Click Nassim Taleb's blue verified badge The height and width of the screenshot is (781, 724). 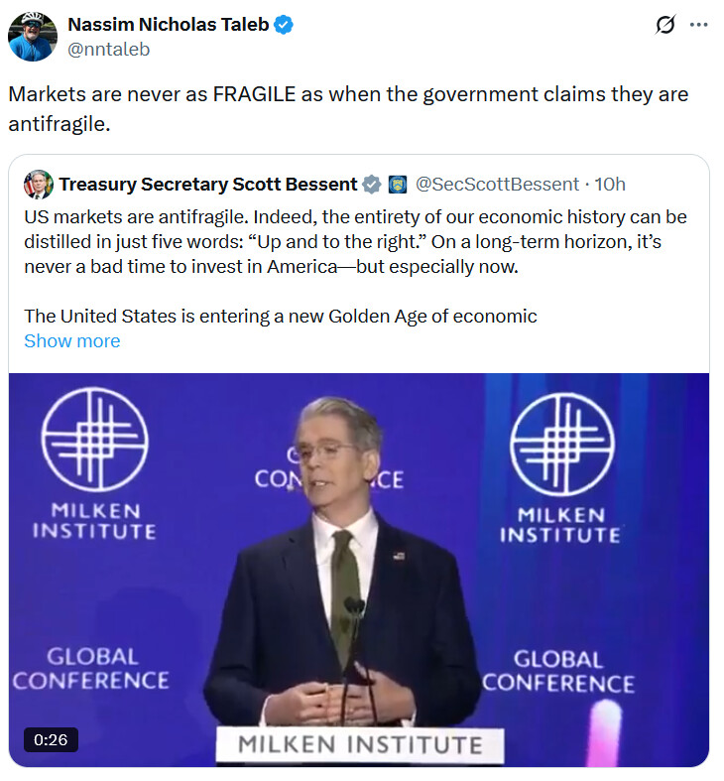point(284,25)
